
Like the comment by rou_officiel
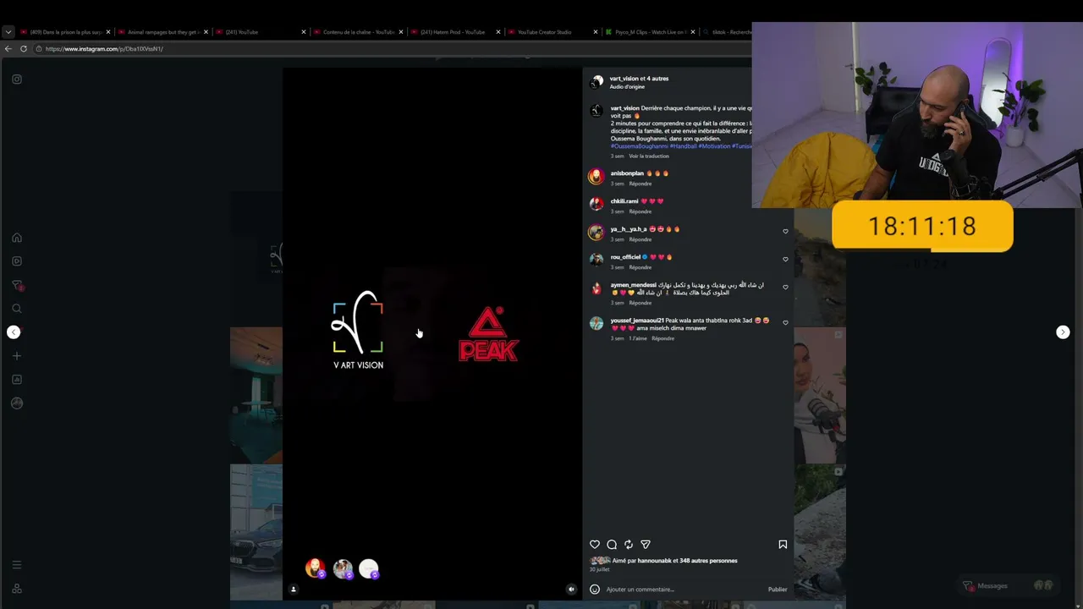point(785,260)
